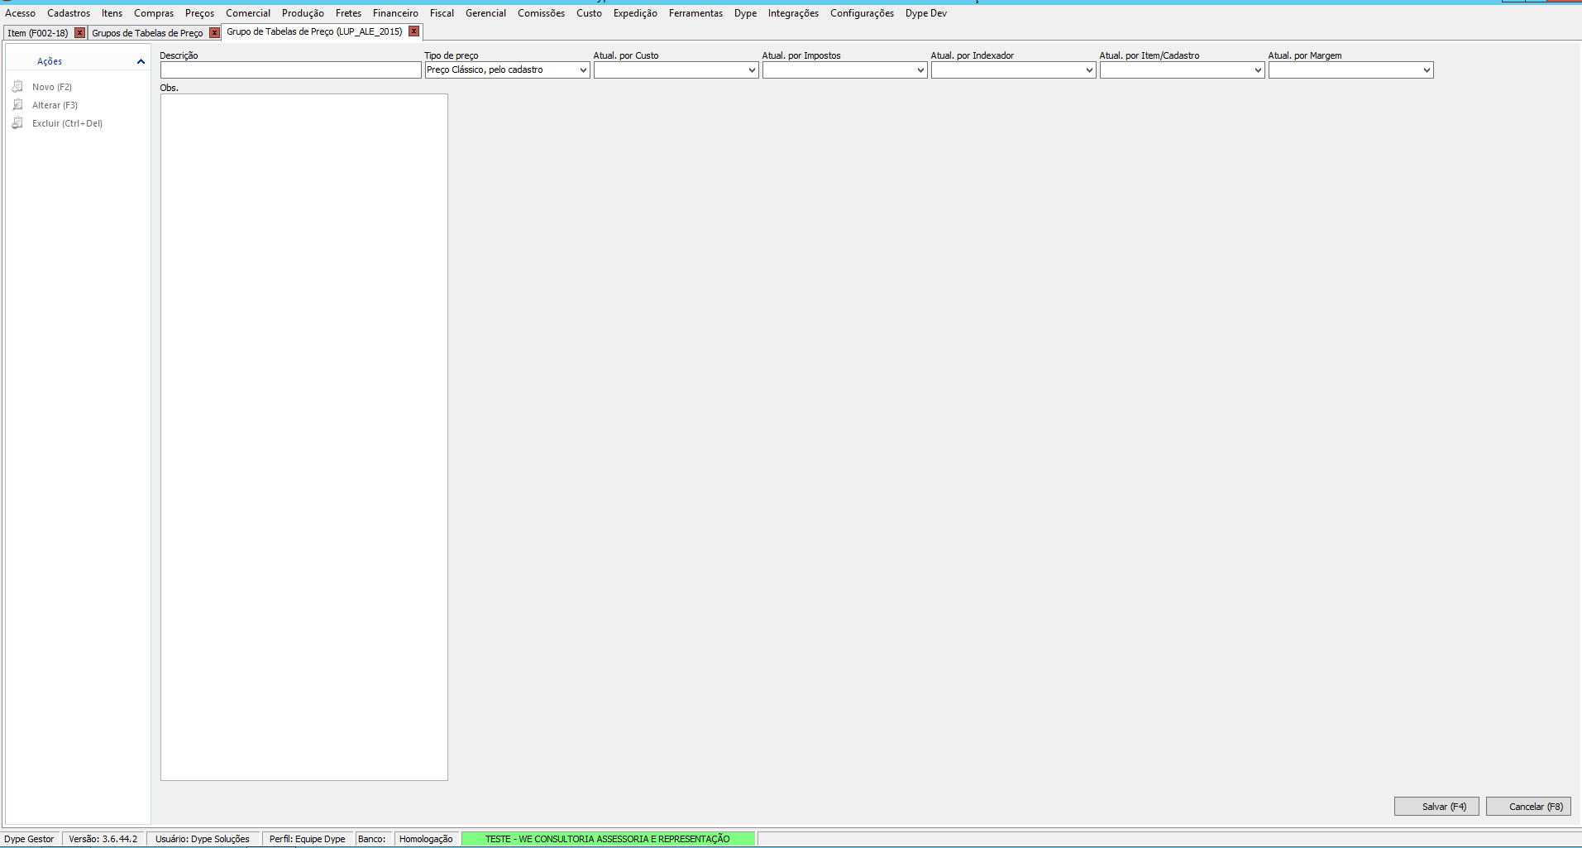The width and height of the screenshot is (1582, 848).
Task: Open the Fretes menu
Action: coord(348,13)
